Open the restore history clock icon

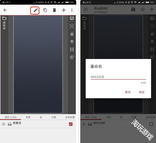142,10
